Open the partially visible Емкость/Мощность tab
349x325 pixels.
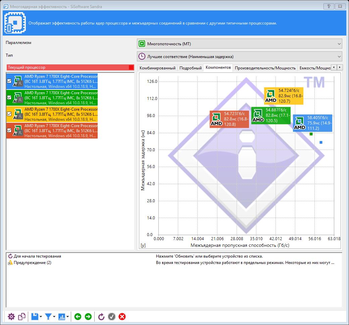click(x=314, y=68)
